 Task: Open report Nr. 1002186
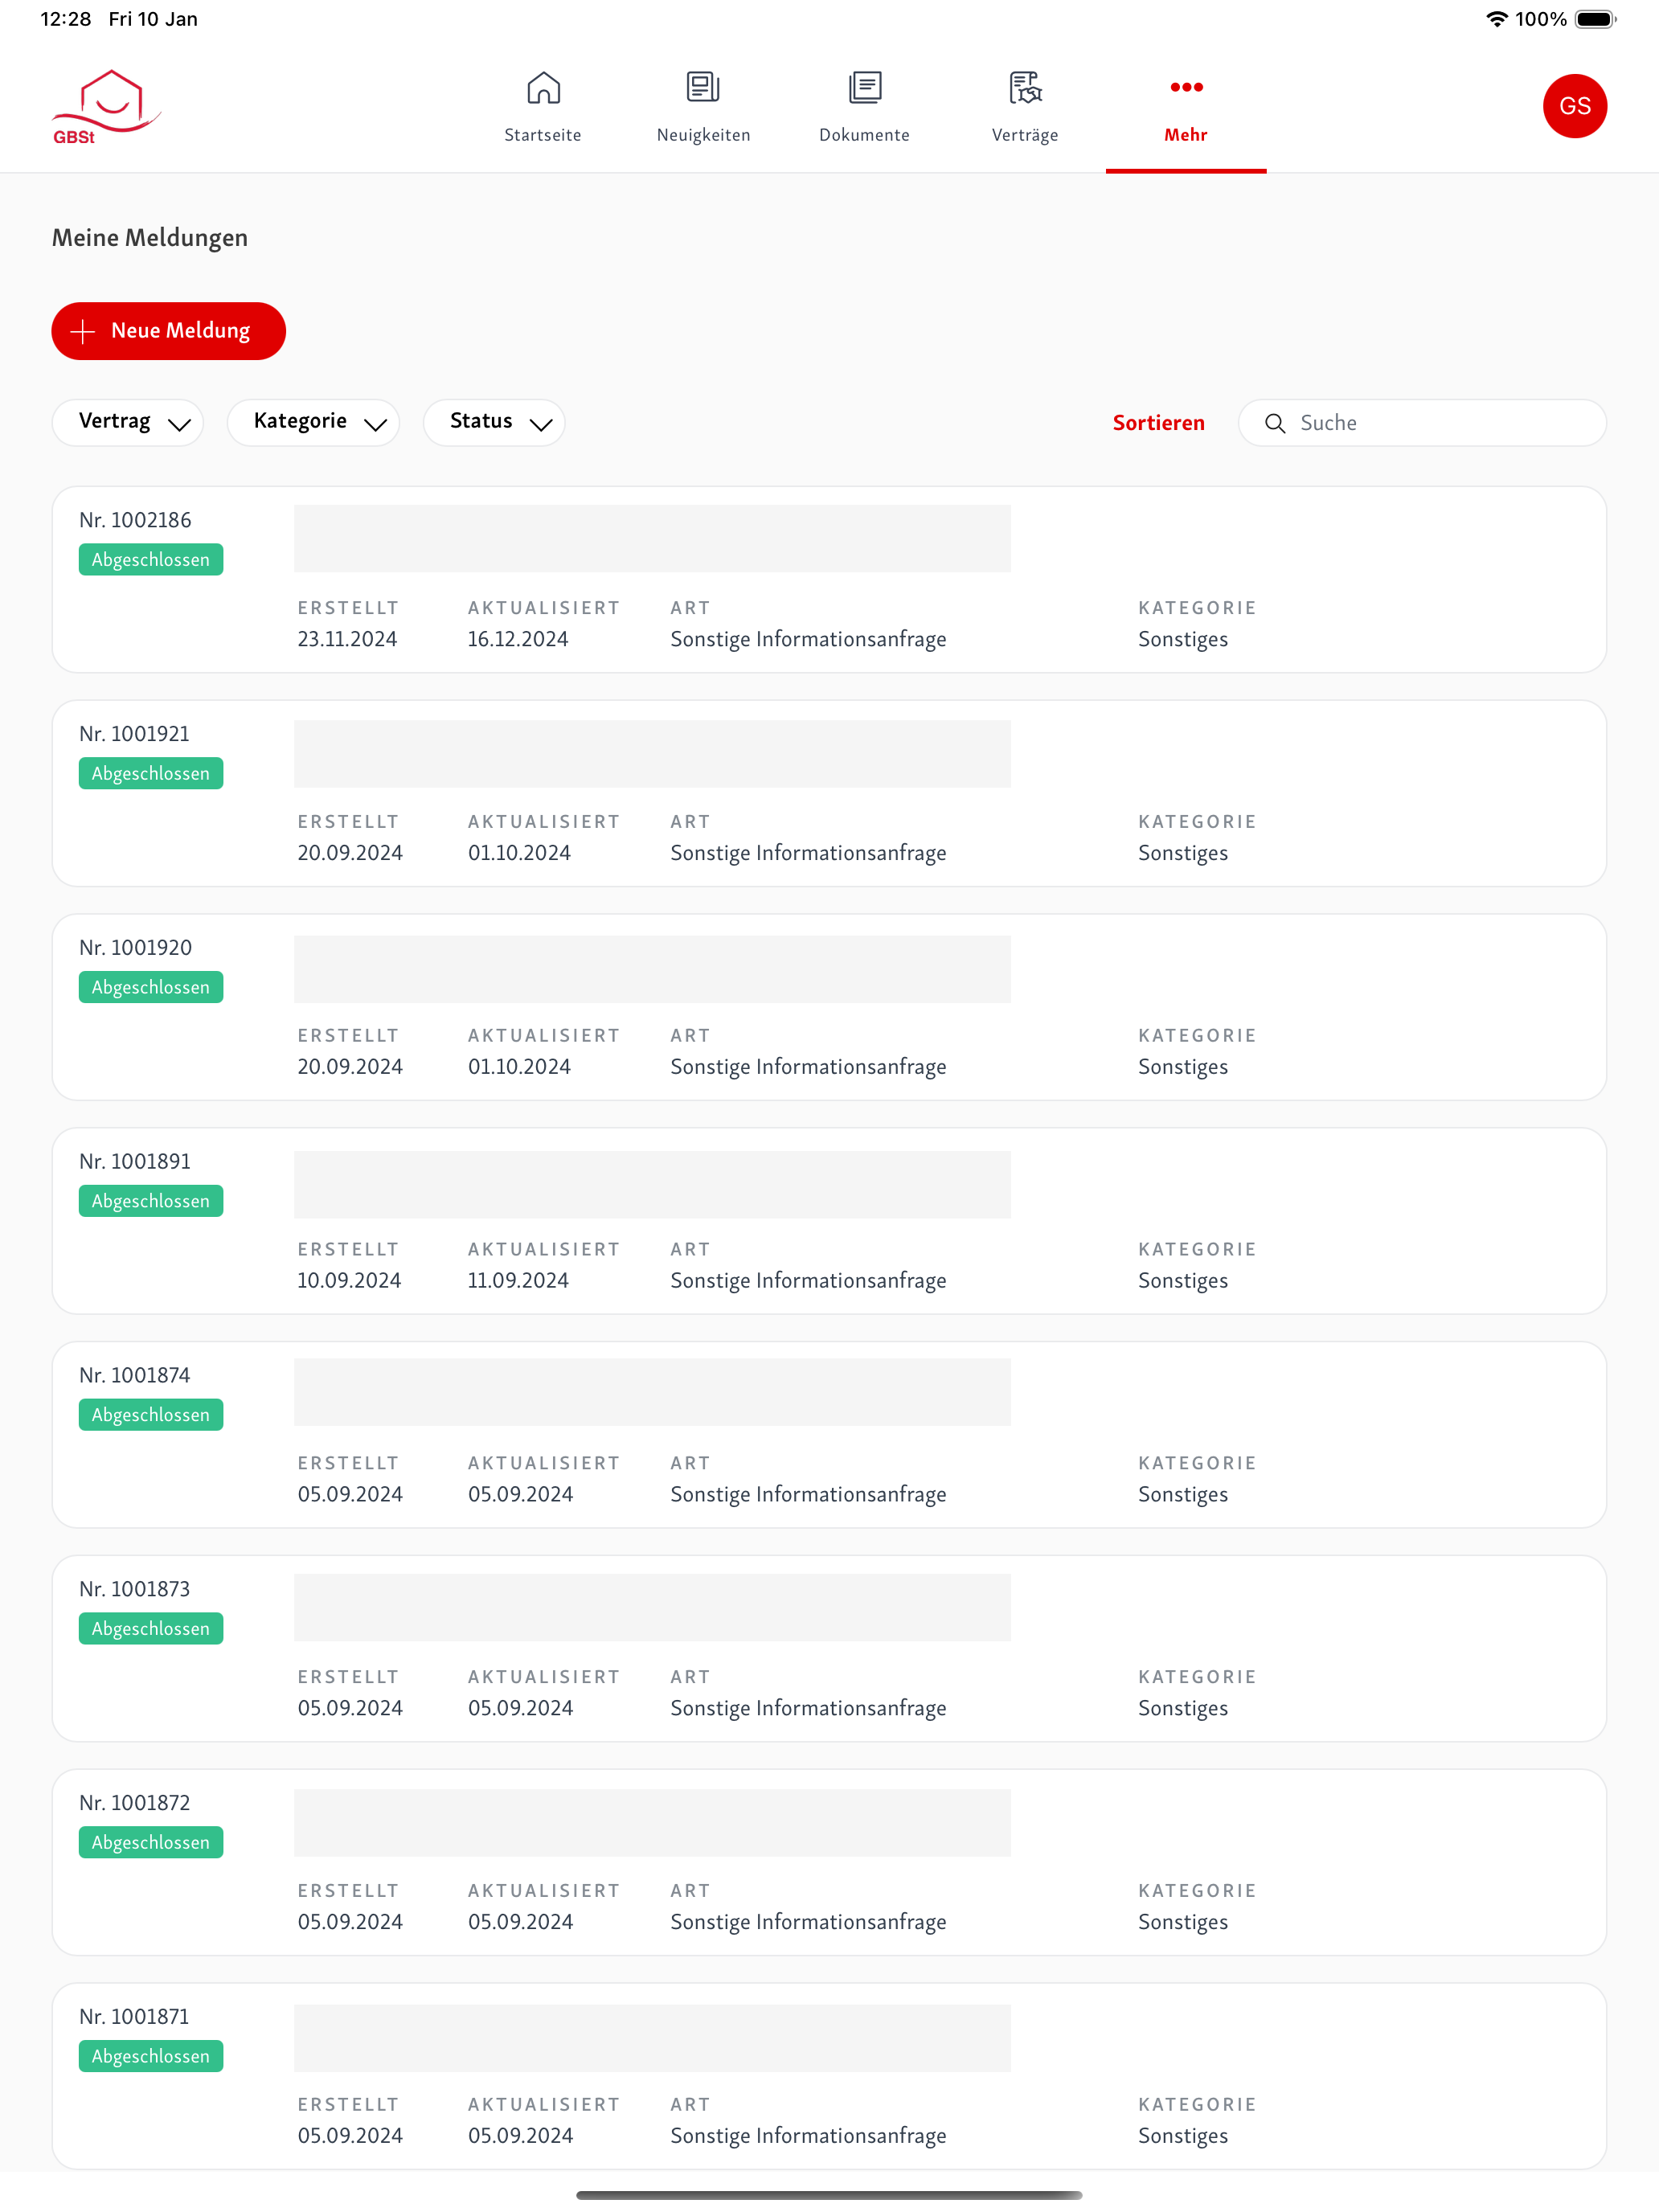point(829,580)
